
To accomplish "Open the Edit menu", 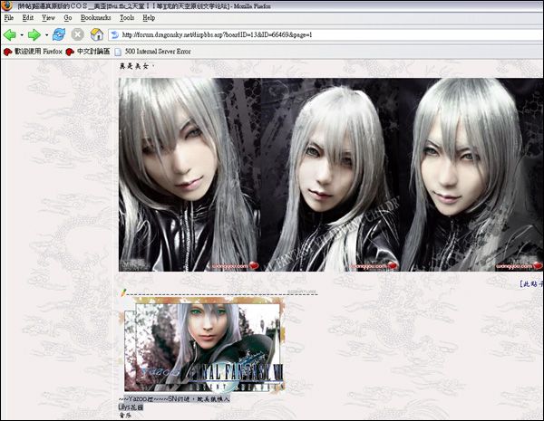I will (x=28, y=18).
